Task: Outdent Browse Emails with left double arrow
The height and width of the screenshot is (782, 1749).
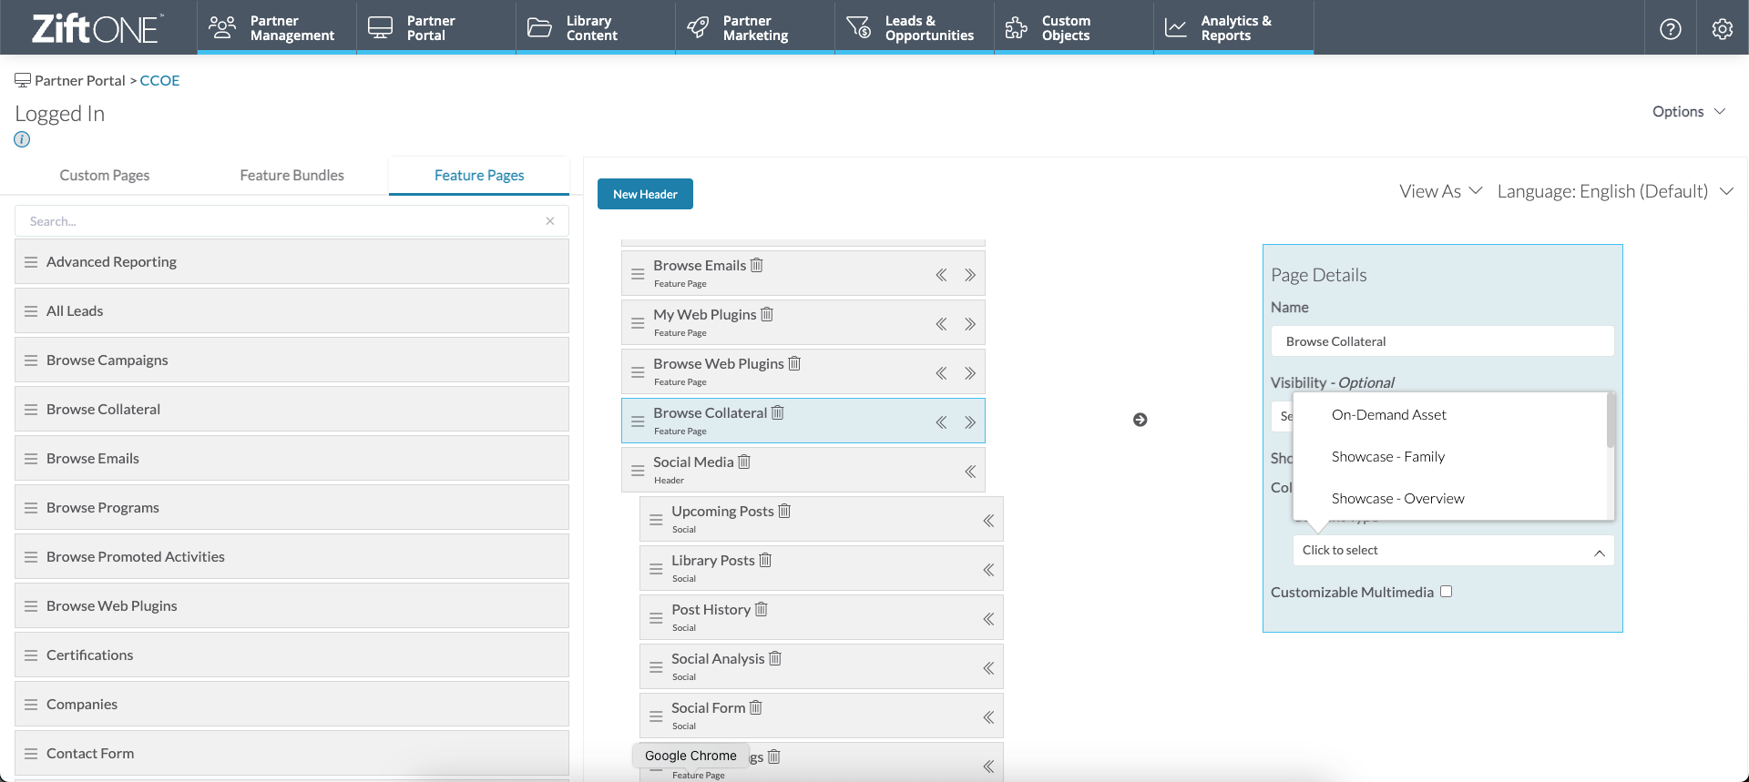Action: [x=941, y=275]
